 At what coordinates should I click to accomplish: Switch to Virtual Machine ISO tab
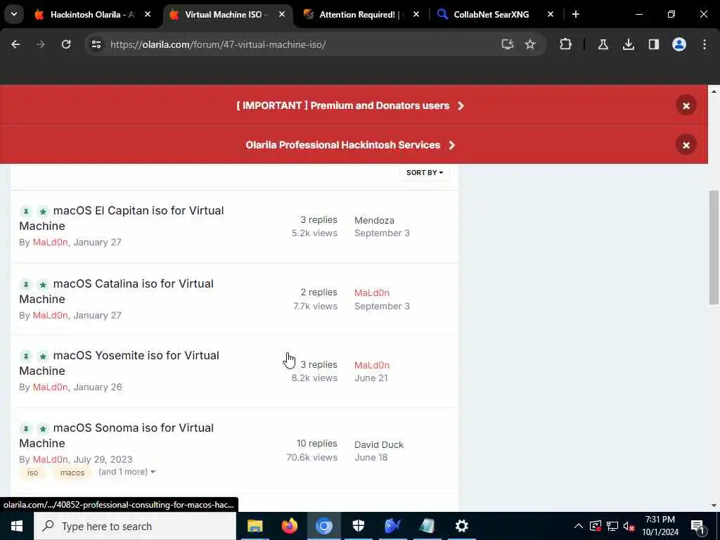pos(225,15)
